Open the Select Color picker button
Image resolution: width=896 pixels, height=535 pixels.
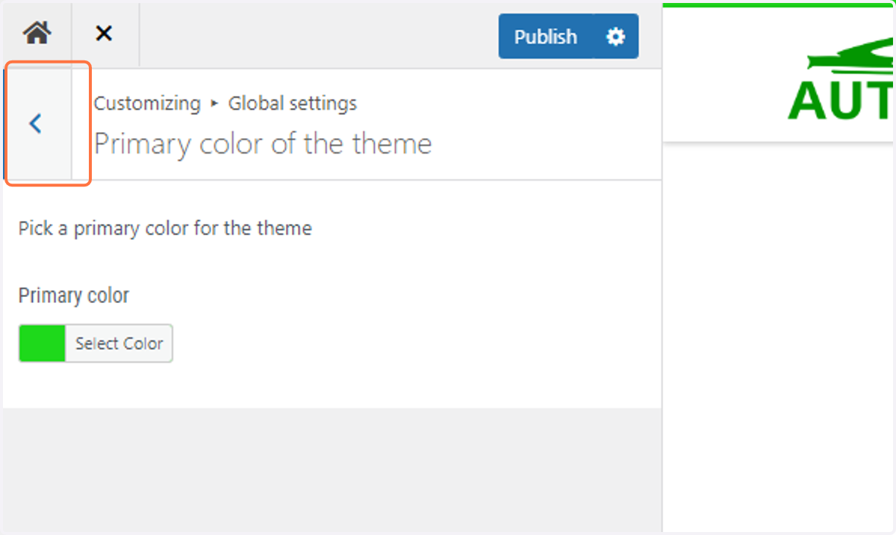point(119,343)
